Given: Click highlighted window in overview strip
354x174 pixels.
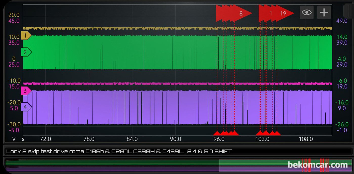Looking at the screenshot, I should point(285,165).
